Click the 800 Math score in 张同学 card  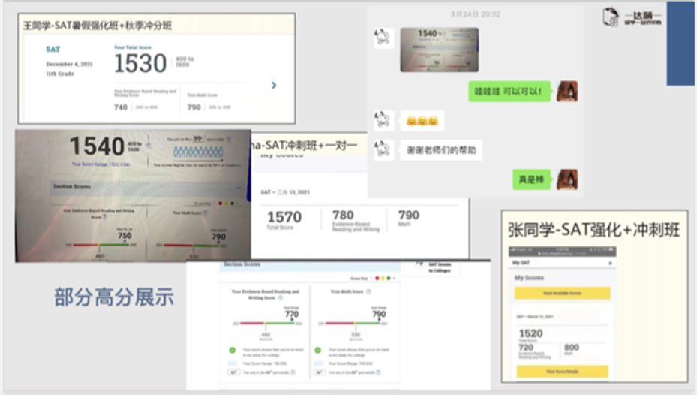pyautogui.click(x=572, y=348)
